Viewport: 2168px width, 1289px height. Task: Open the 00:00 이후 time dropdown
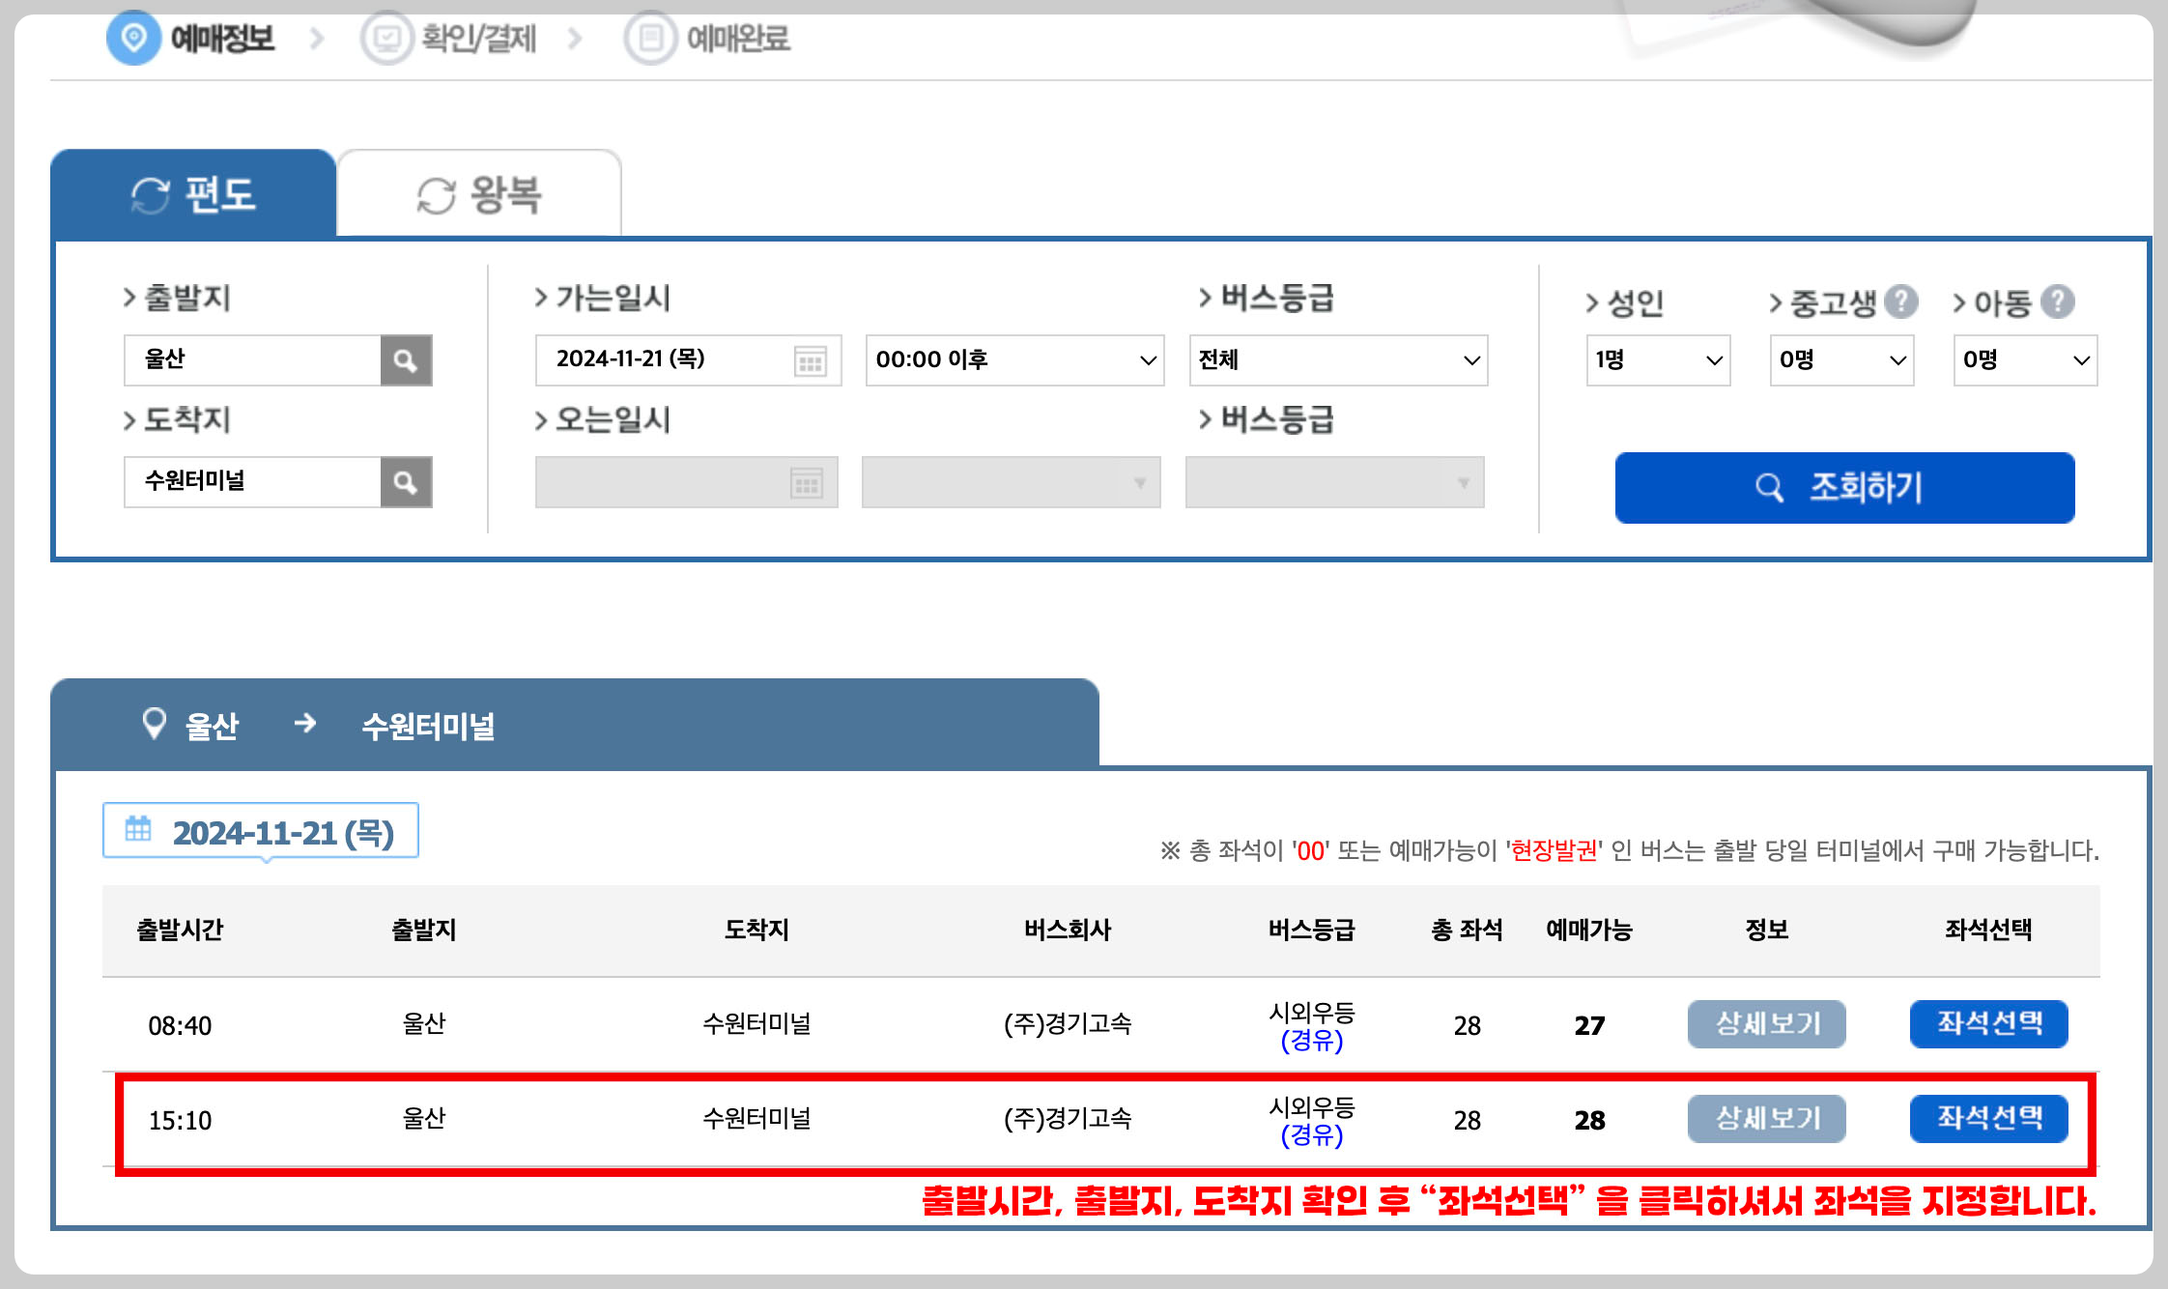[x=1013, y=359]
